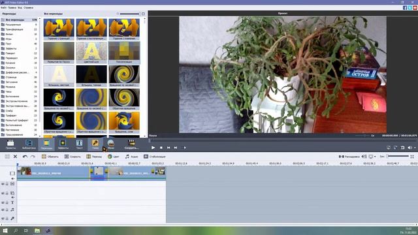This screenshot has height=235, width=418.
Task: Switch preview to full screen
Action: point(403,148)
